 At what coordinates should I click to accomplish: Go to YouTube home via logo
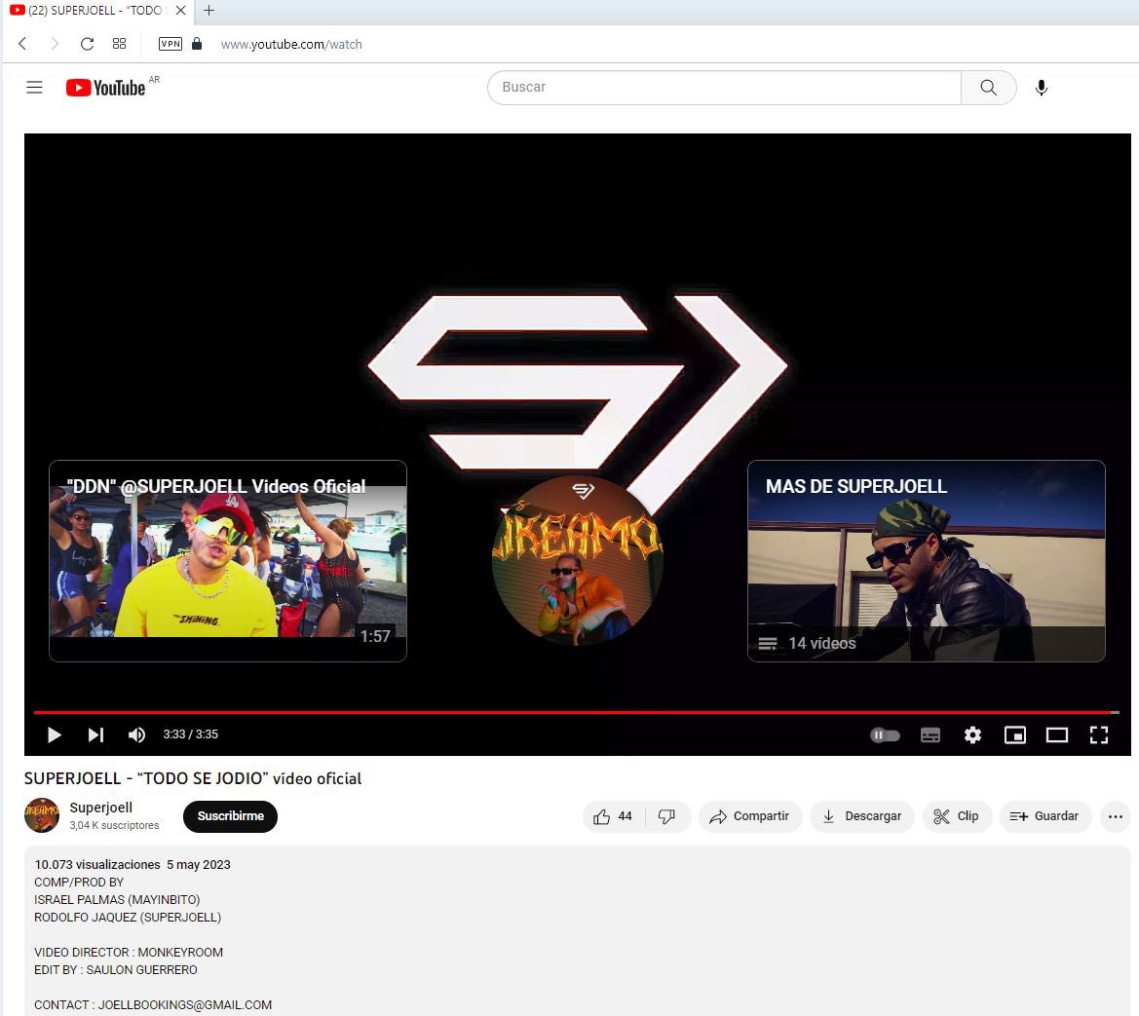point(106,87)
